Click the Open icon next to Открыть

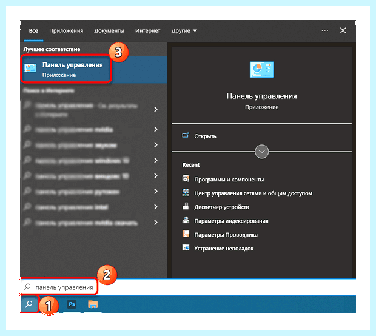tap(186, 135)
